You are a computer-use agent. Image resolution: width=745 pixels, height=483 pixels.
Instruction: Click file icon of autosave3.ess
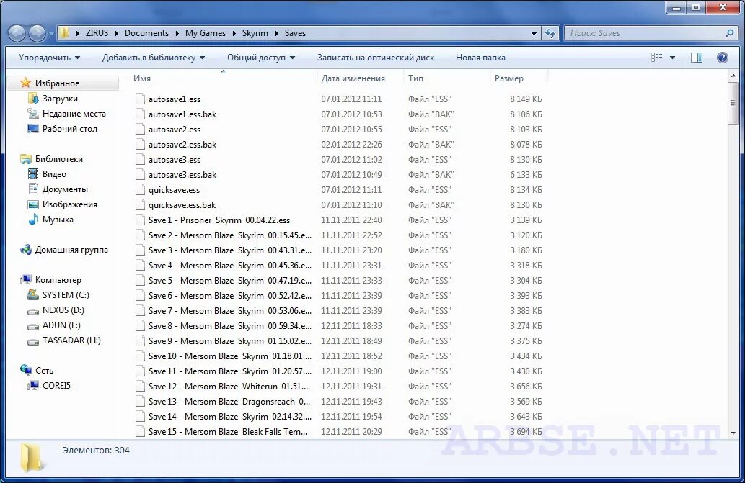[x=140, y=160]
